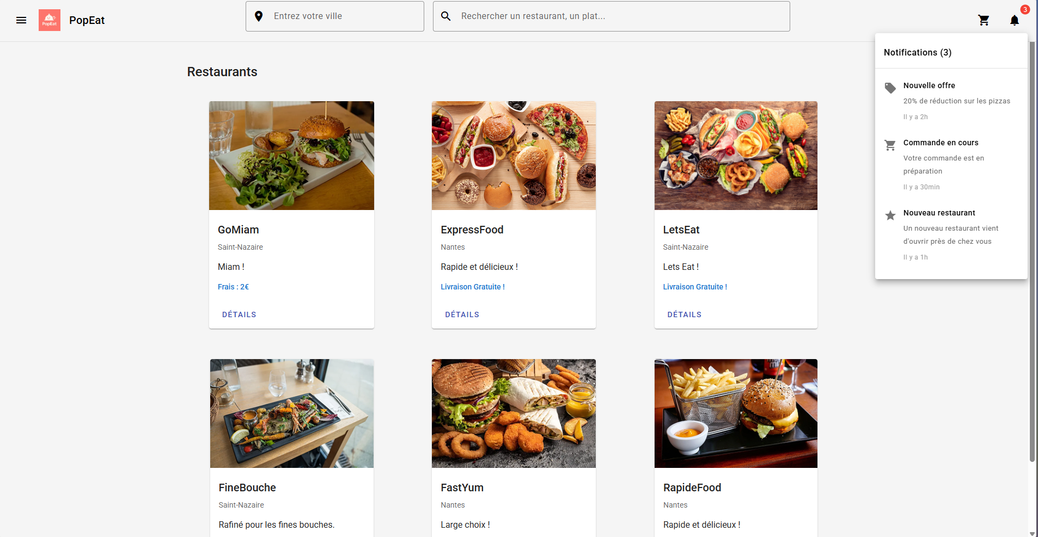Click the price tag offer icon

[890, 88]
